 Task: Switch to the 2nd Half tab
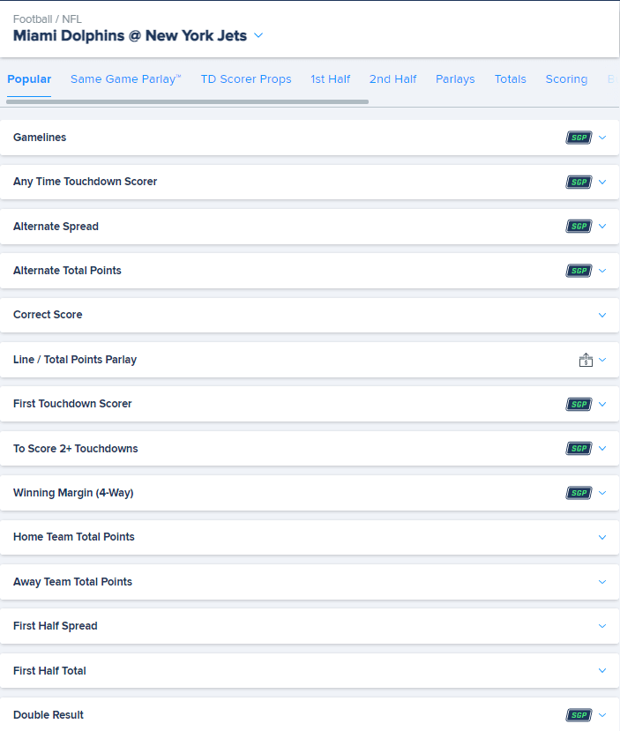(393, 79)
